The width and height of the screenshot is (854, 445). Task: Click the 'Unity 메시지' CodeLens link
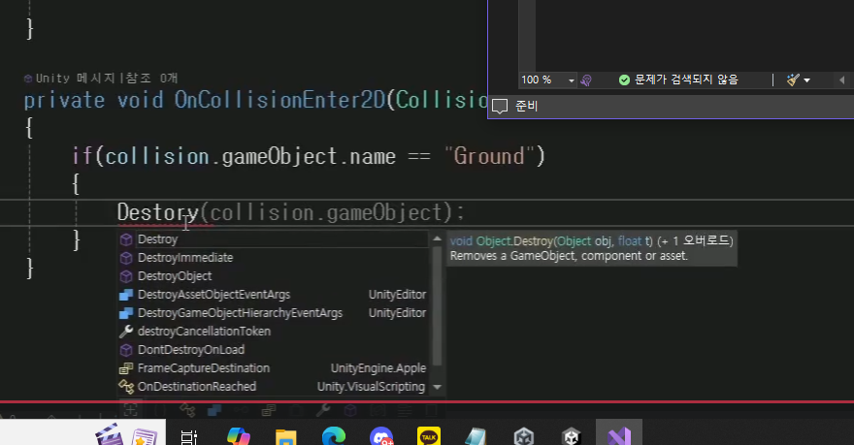pyautogui.click(x=76, y=79)
